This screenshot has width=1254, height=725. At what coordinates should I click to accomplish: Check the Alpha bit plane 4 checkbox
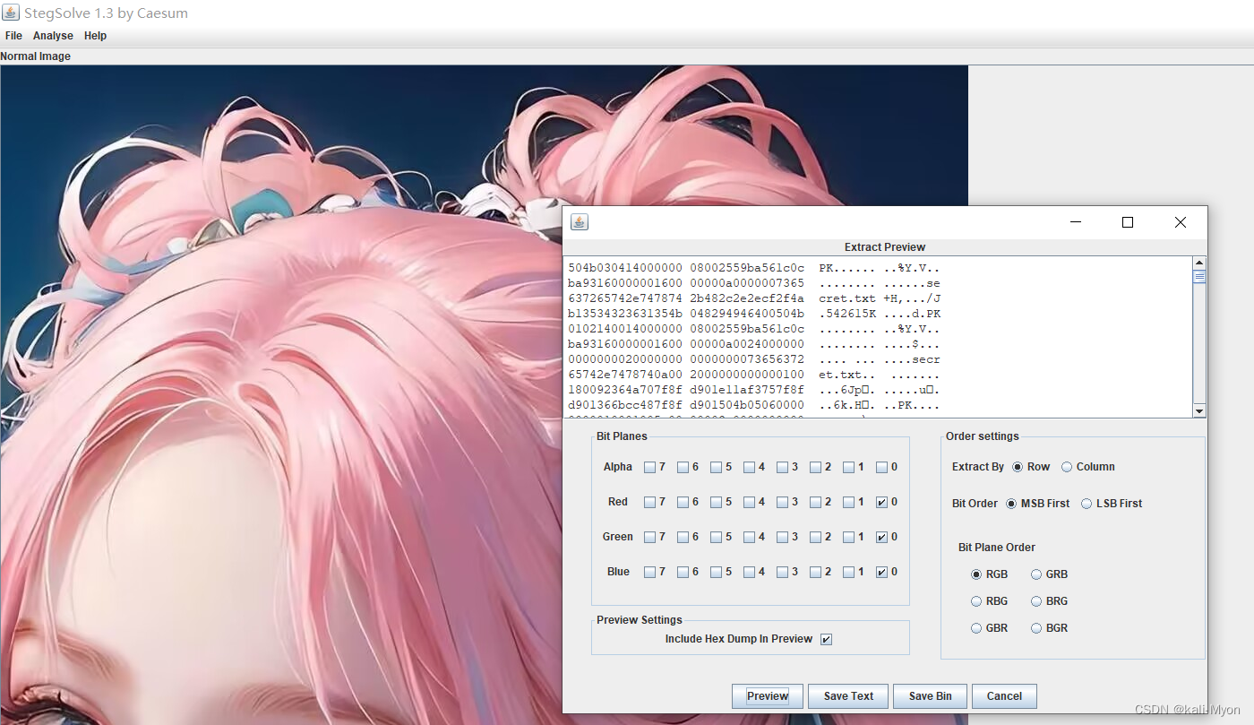coord(749,467)
